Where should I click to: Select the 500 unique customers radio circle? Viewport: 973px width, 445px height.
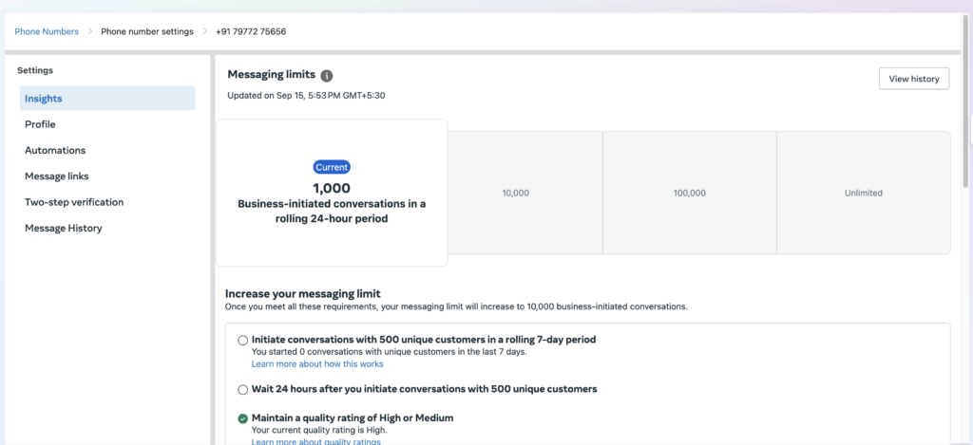[x=242, y=341]
